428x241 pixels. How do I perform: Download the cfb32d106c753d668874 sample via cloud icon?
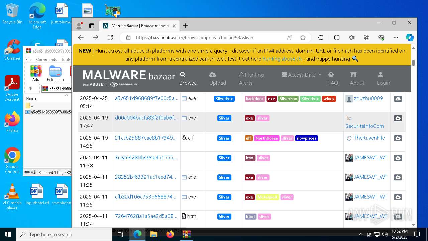(398, 197)
